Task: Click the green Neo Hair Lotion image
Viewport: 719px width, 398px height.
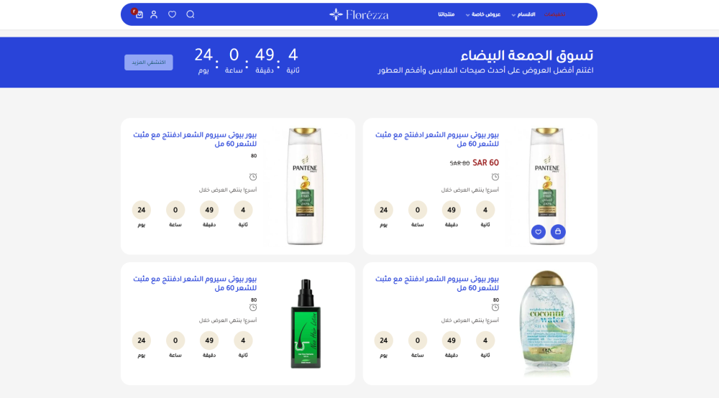Action: point(306,323)
